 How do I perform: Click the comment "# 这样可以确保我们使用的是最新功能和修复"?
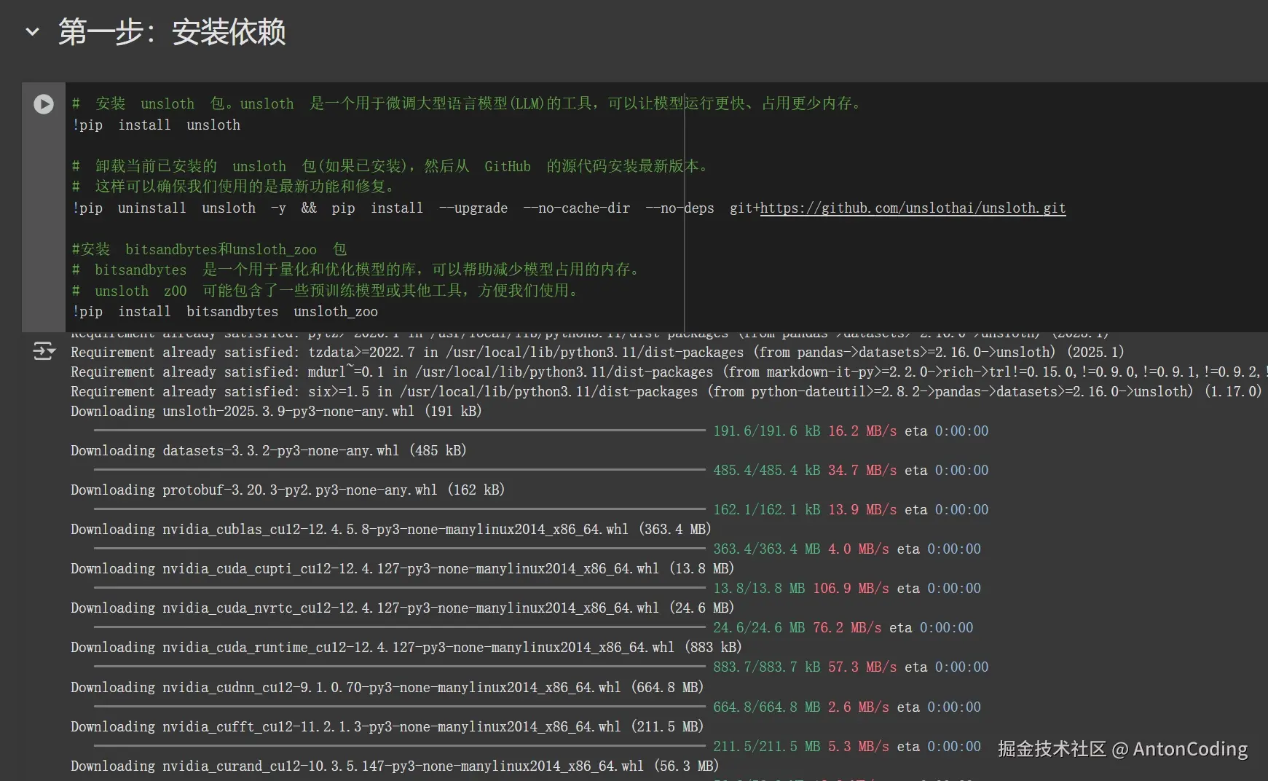coord(235,187)
